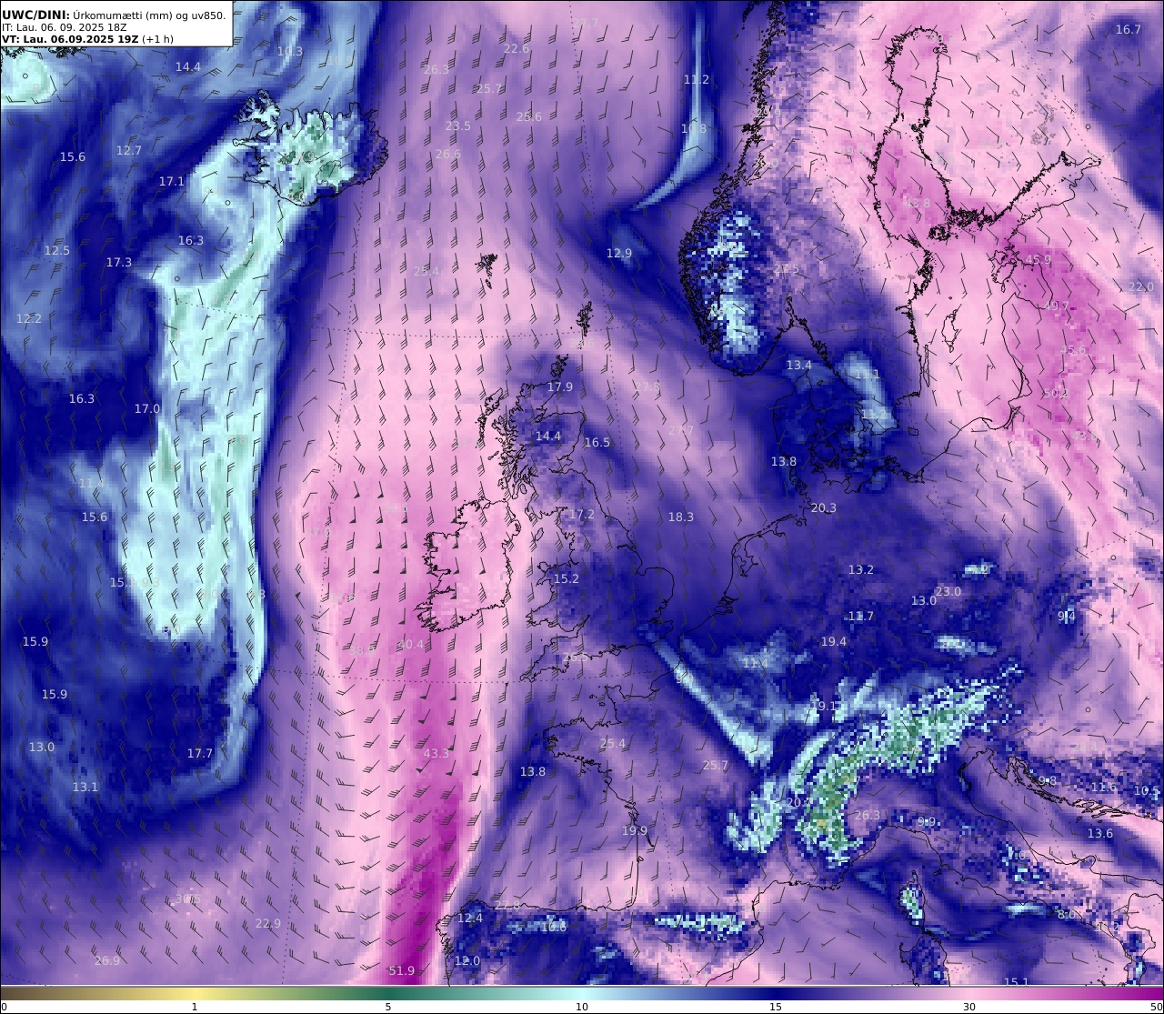This screenshot has width=1164, height=1014.
Task: Click the 13.2 value over northern Germany
Action: tap(860, 569)
